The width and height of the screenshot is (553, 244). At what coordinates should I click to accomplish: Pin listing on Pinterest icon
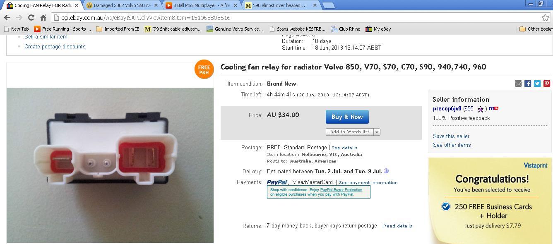pyautogui.click(x=547, y=84)
